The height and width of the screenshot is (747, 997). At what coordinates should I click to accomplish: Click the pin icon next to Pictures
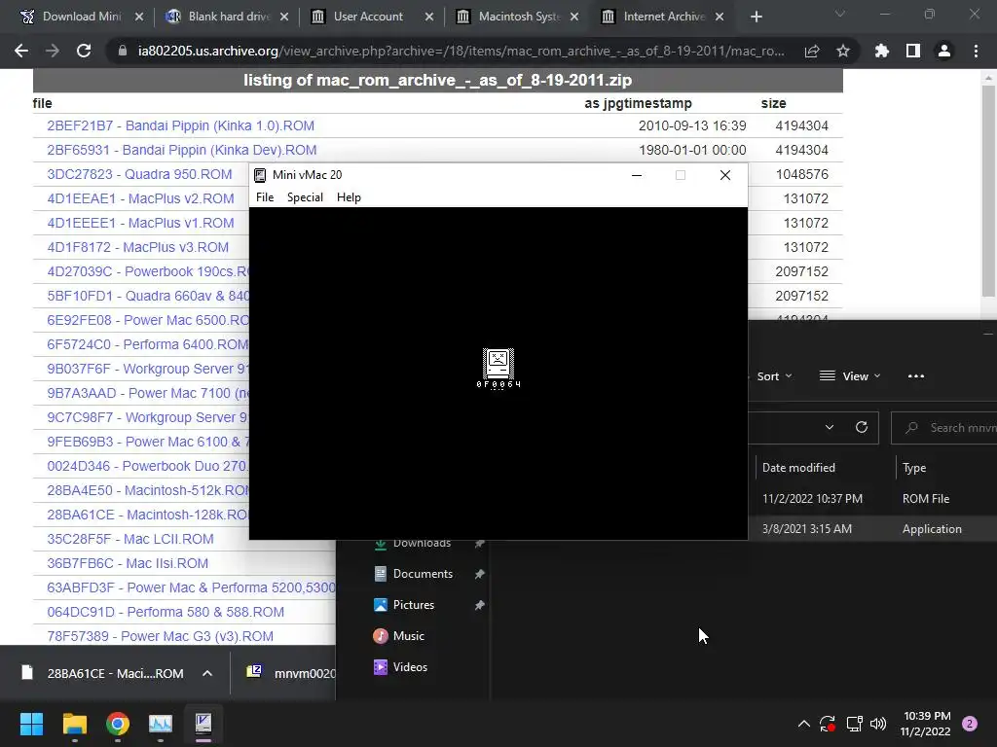point(479,605)
